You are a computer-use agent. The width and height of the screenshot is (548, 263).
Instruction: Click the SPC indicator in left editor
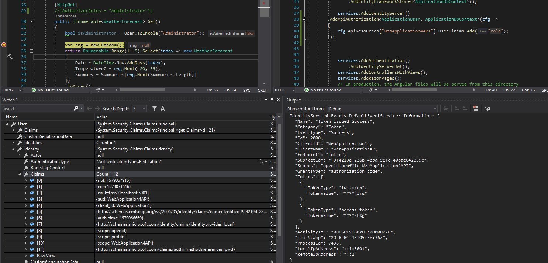tap(247, 90)
